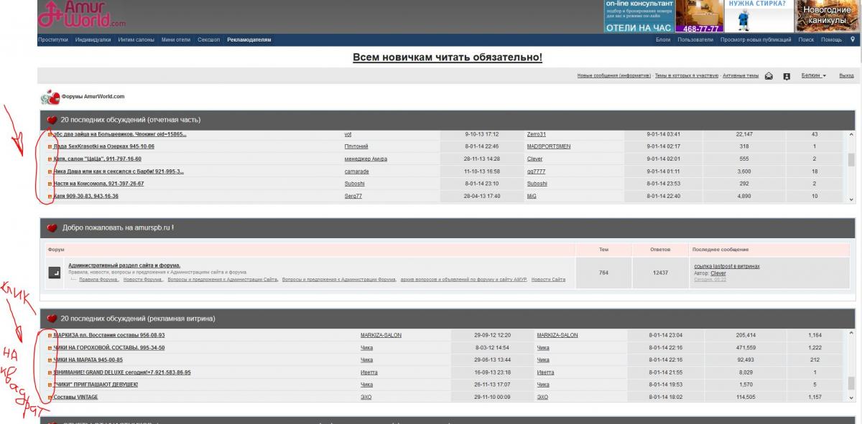This screenshot has width=862, height=424.
Task: Open the Всем новичкам читать обязательно link
Action: [x=447, y=57]
